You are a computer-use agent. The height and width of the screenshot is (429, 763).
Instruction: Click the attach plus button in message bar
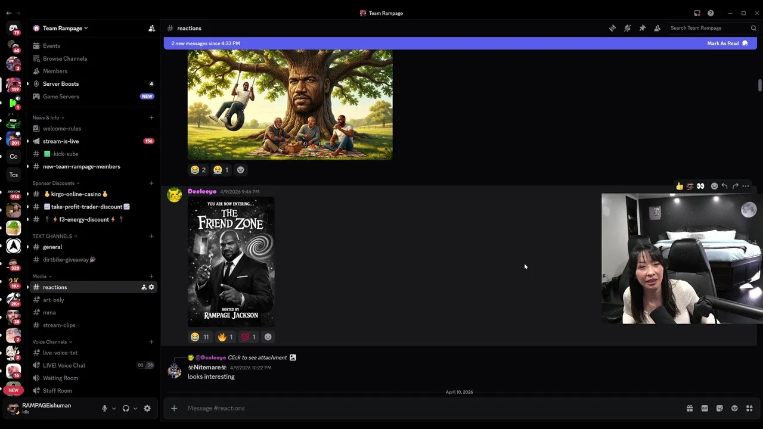click(x=174, y=408)
